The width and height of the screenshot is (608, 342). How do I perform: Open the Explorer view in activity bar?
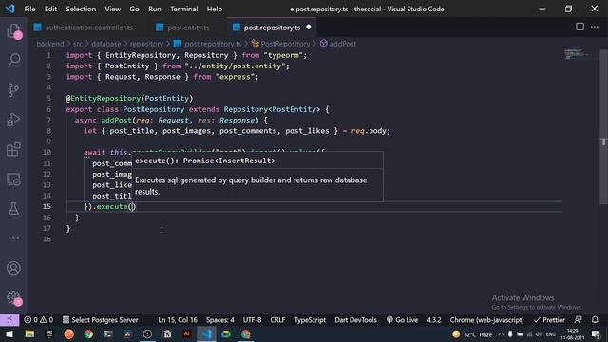click(13, 31)
